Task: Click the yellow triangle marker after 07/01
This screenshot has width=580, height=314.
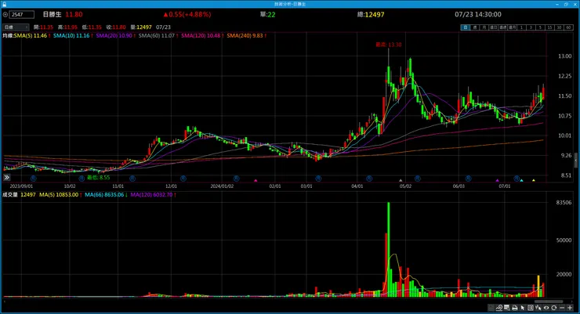Action: (x=534, y=180)
